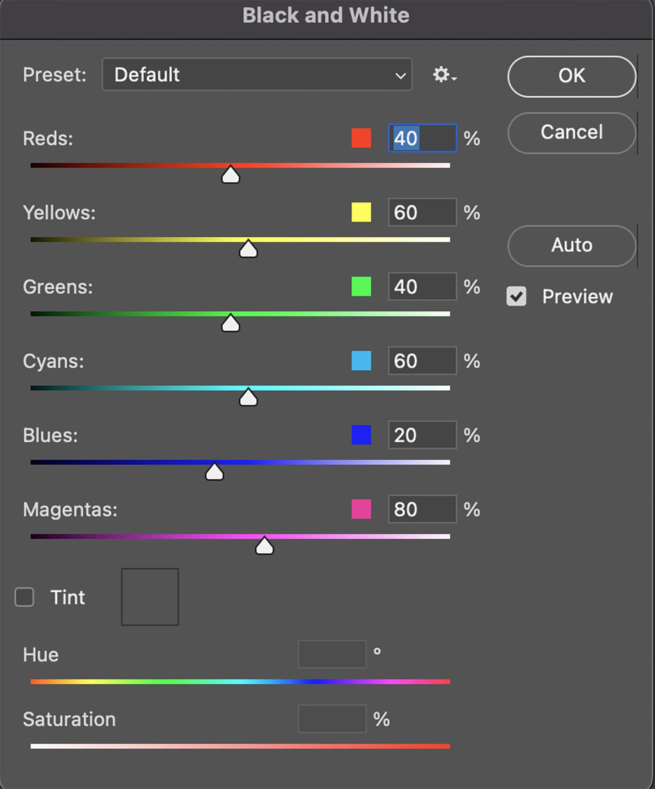
Task: Click the Greens percentage input field
Action: tap(422, 287)
